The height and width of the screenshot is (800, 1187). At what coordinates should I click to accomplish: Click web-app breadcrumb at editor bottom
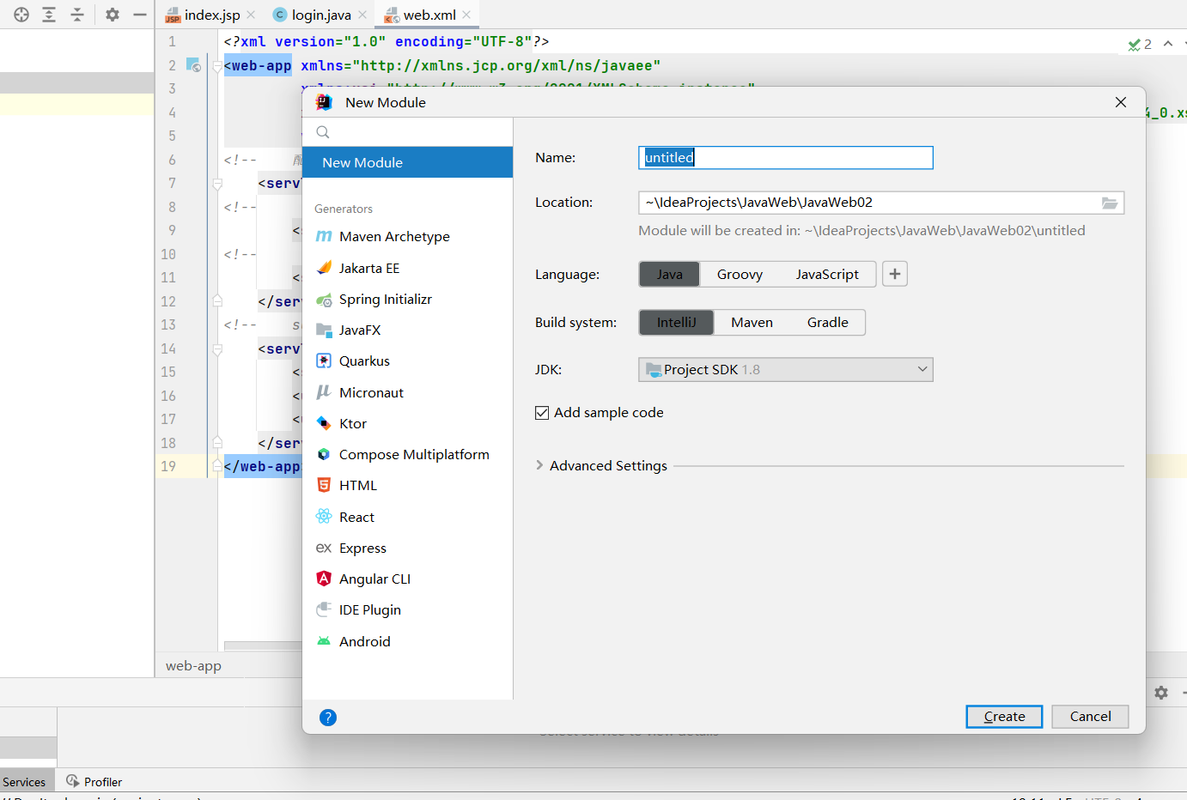click(193, 665)
